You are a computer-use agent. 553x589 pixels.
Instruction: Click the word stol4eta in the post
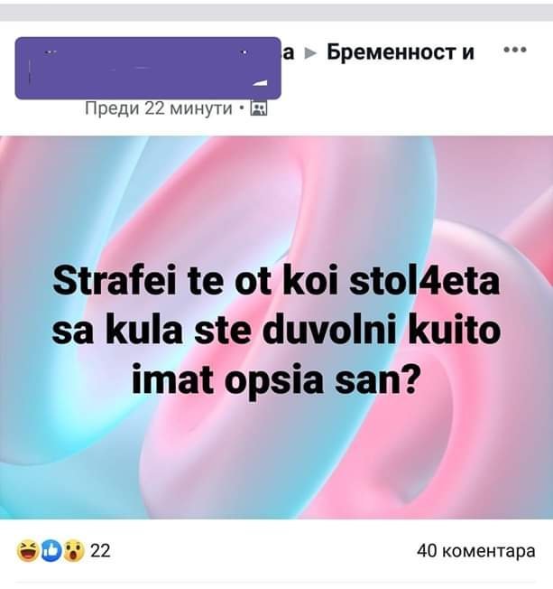(x=424, y=281)
